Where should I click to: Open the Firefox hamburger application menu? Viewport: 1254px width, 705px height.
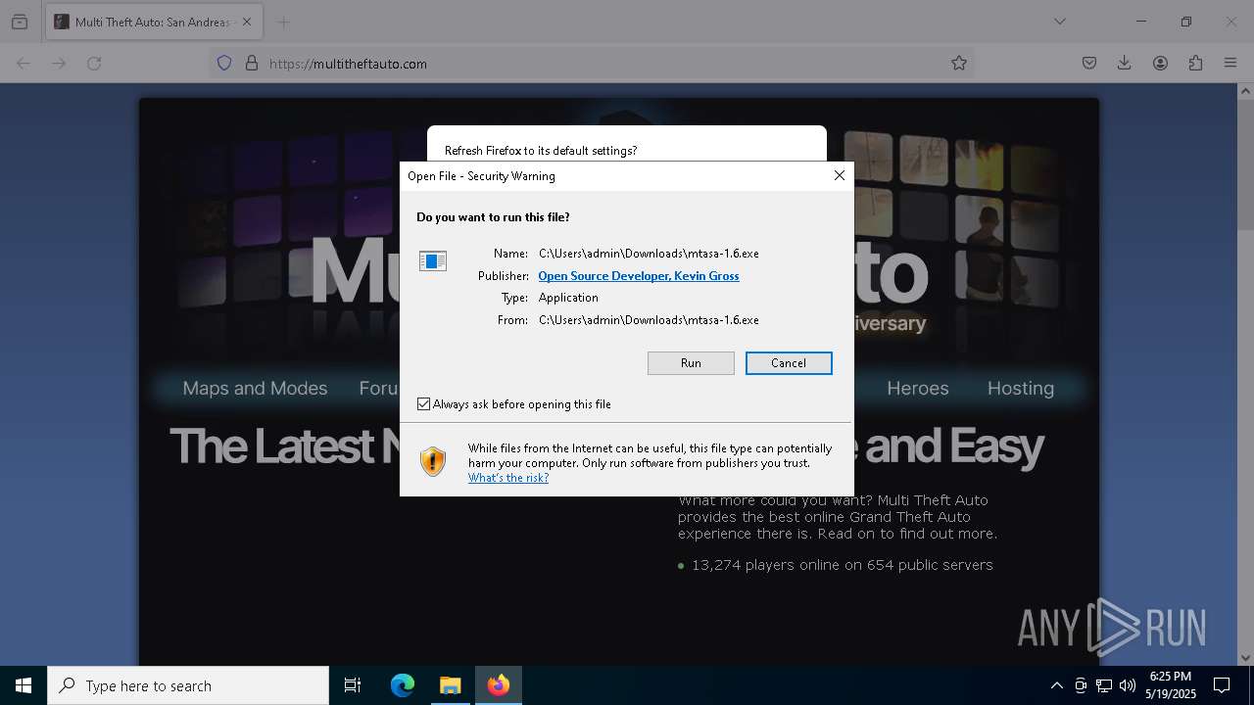coord(1230,63)
